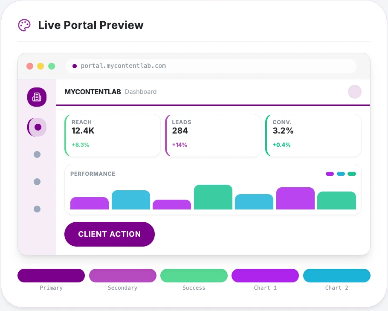The width and height of the screenshot is (388, 311).
Task: Select the Primary color swatch
Action: pos(51,276)
